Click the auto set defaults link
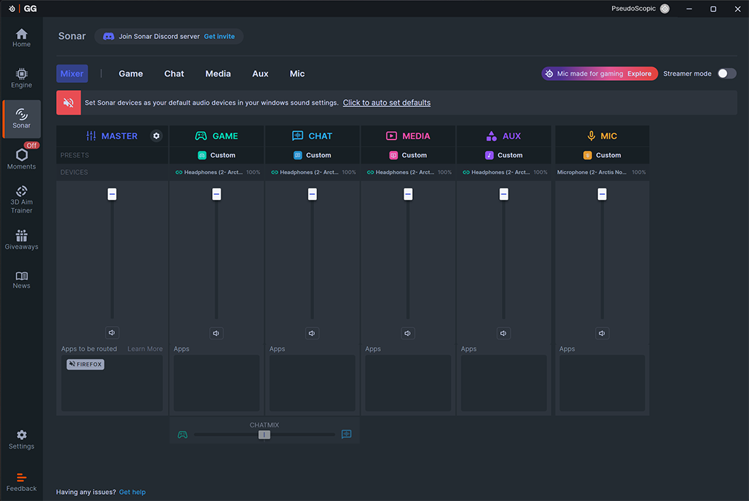 (387, 103)
